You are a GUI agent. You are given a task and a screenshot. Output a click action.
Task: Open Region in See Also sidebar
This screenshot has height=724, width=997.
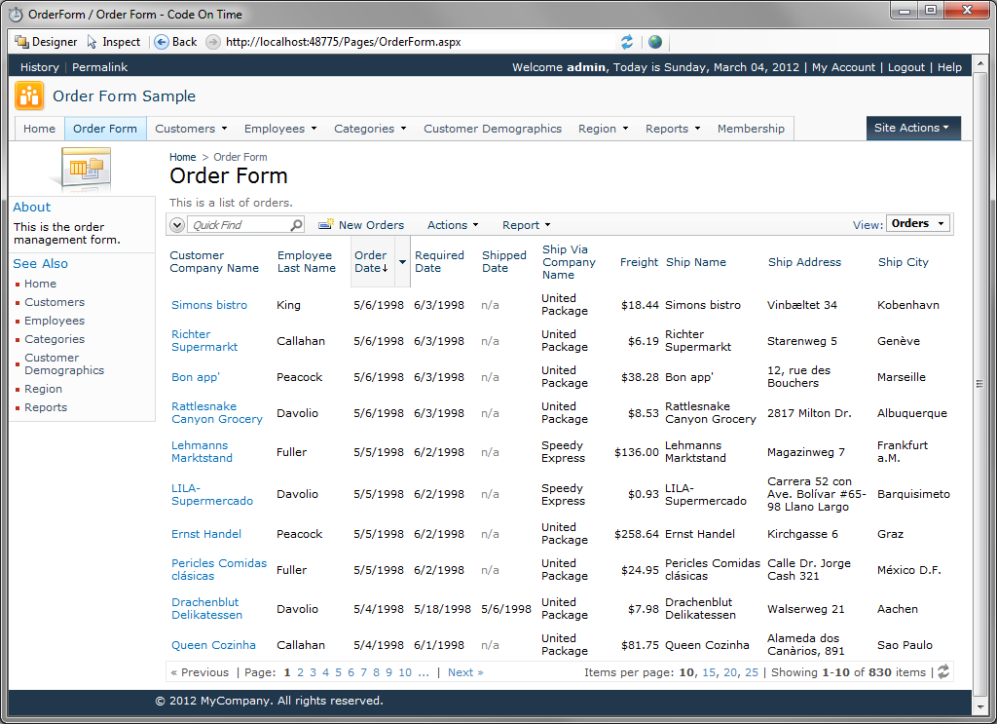pyautogui.click(x=43, y=389)
